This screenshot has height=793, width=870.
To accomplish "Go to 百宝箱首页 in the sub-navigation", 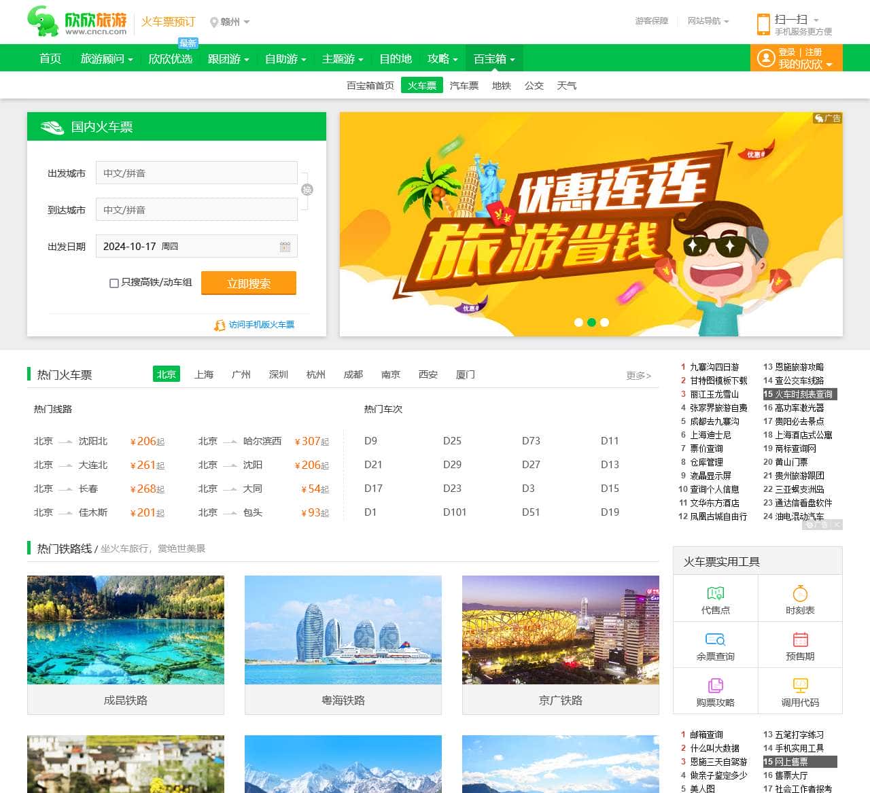I will click(x=370, y=86).
